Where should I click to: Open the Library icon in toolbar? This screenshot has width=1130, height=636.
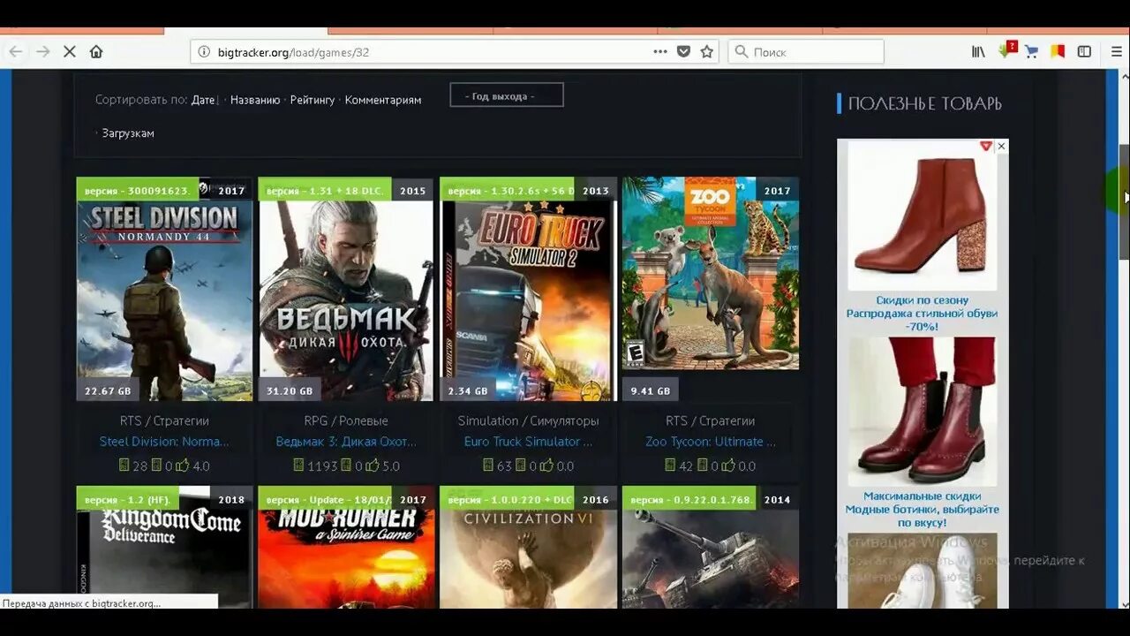978,52
